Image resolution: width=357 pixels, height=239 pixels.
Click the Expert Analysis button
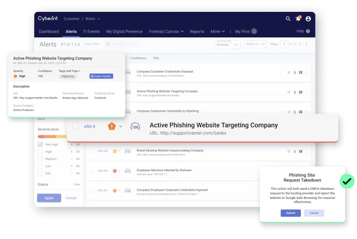101,76
